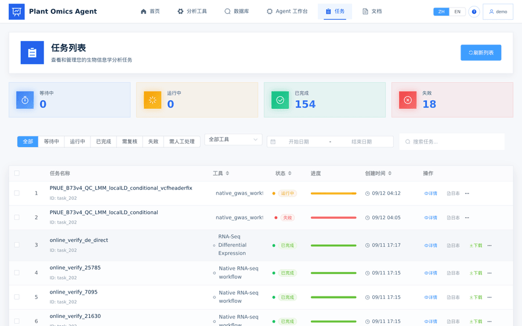The width and height of the screenshot is (522, 326).
Task: Click the completed checkmark stat icon
Action: tap(280, 100)
